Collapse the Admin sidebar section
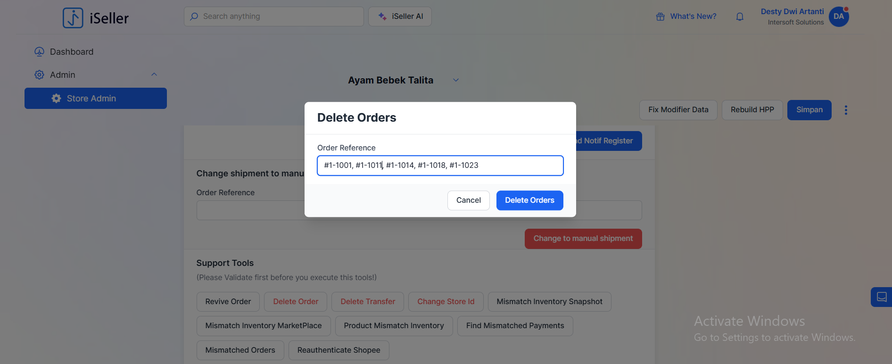Screen dimensions: 892x364 tap(154, 74)
